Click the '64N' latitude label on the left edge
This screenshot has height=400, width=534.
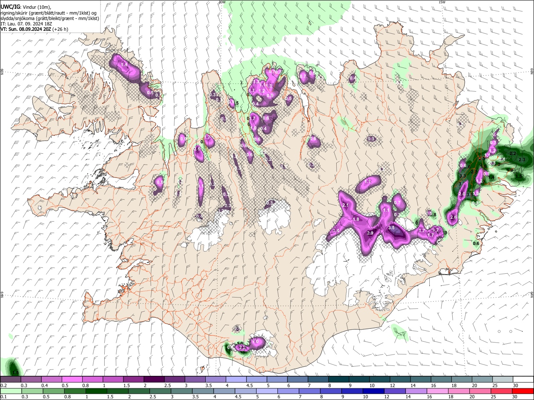coord(2,295)
